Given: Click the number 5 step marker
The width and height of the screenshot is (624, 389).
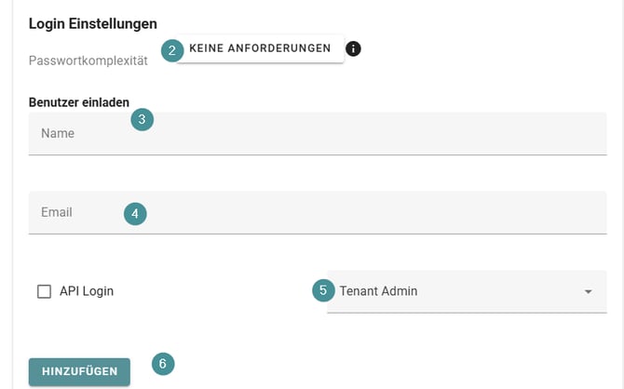Looking at the screenshot, I should pyautogui.click(x=323, y=290).
